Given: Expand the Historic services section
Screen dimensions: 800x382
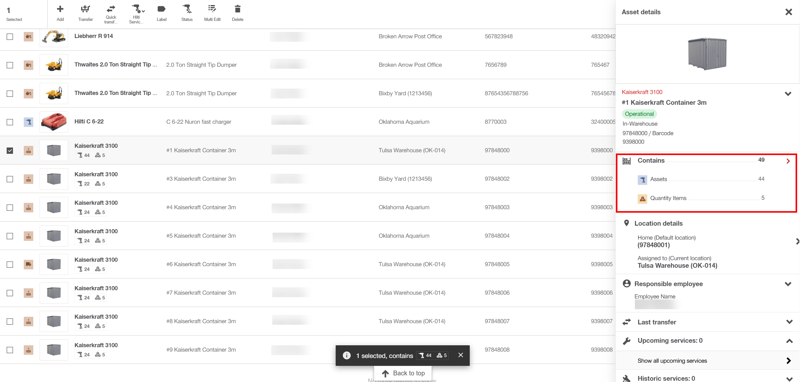Looking at the screenshot, I should (x=789, y=379).
